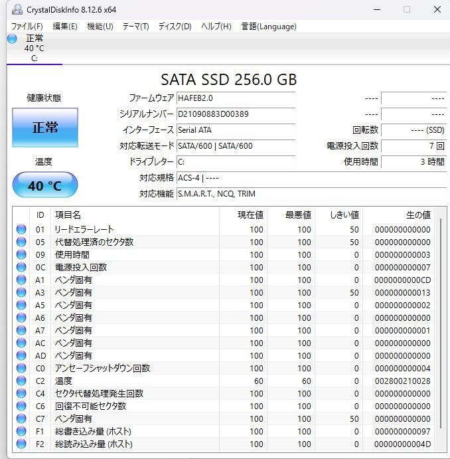Click the 40 °C temperature button
The width and height of the screenshot is (450, 459).
click(x=45, y=185)
